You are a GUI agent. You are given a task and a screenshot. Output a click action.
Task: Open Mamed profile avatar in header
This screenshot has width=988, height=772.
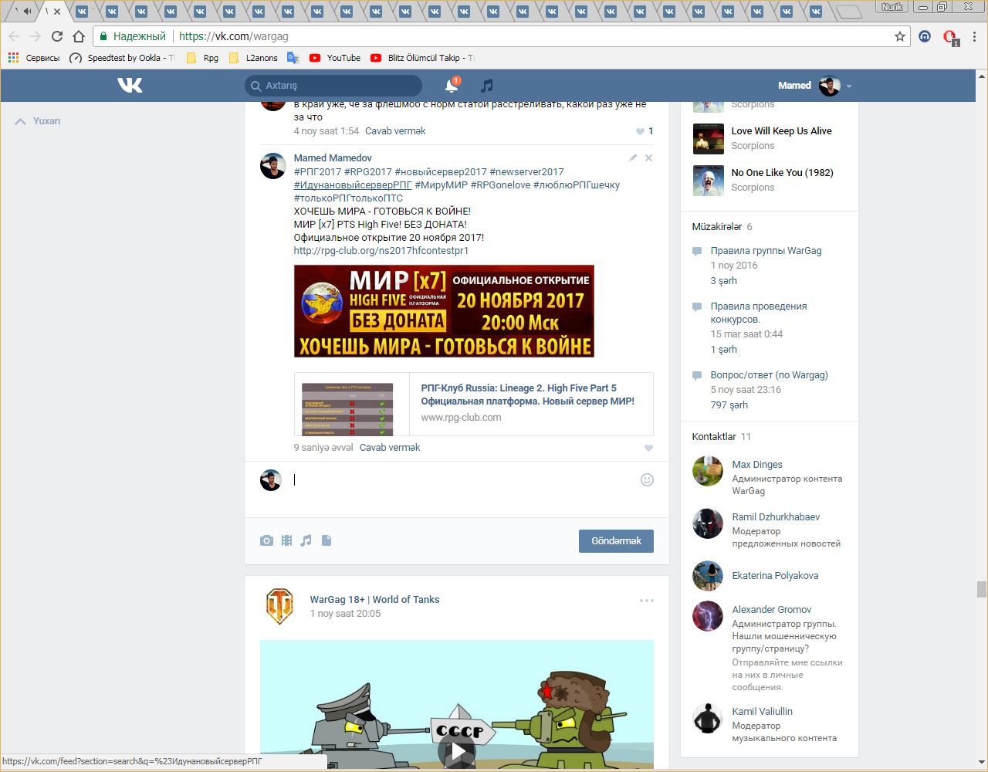830,86
